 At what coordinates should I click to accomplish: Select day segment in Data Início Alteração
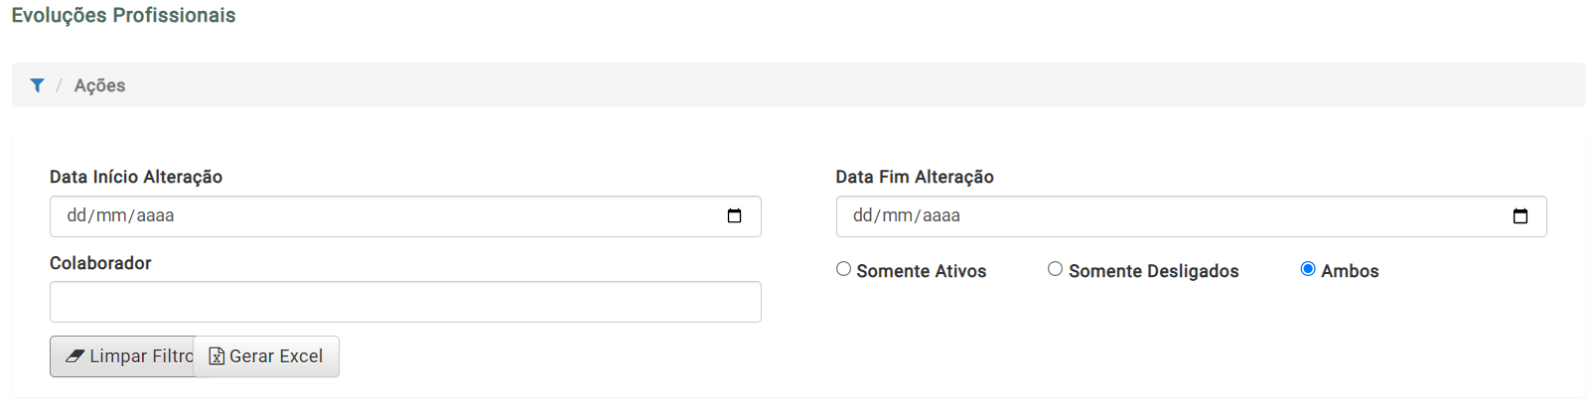(76, 215)
